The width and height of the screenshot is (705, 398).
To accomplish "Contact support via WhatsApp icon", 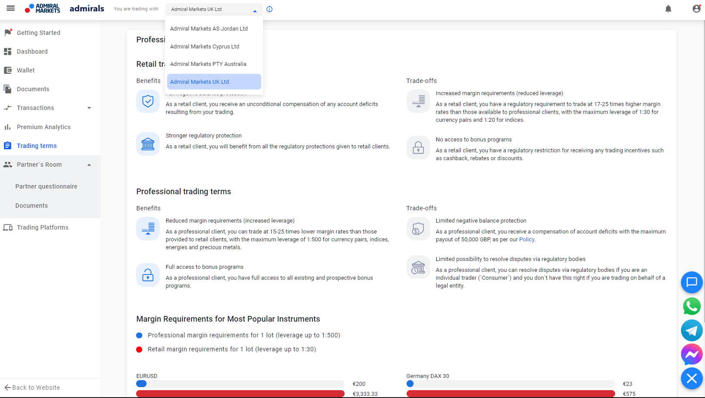I will (692, 306).
